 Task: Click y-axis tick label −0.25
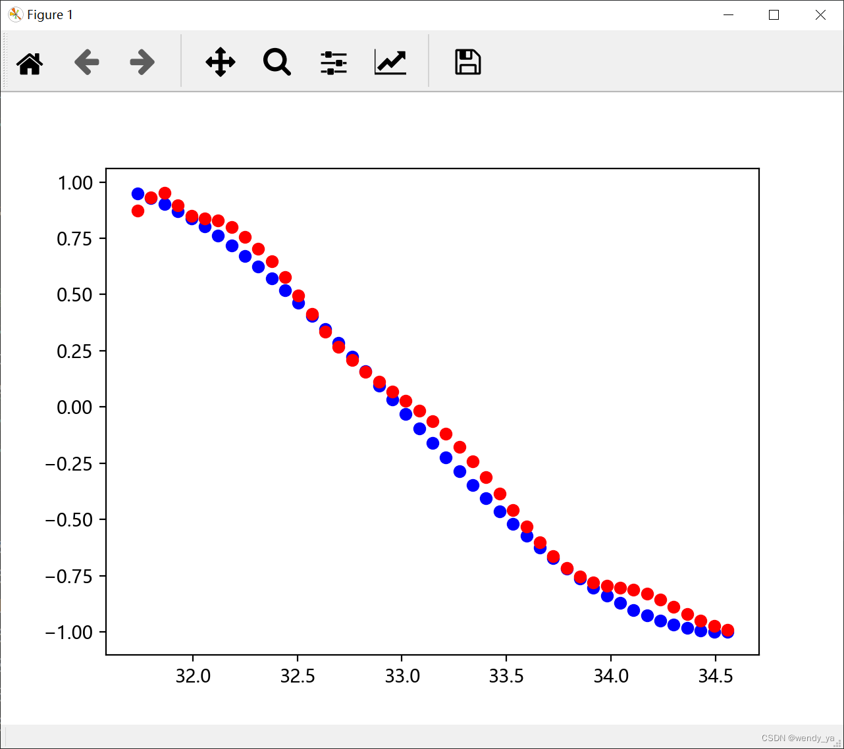point(69,463)
